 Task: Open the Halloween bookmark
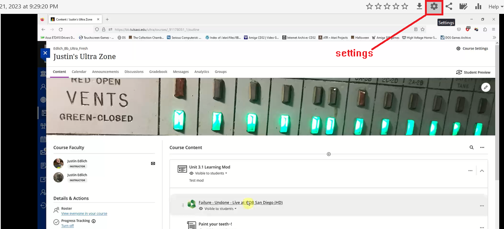pyautogui.click(x=360, y=37)
